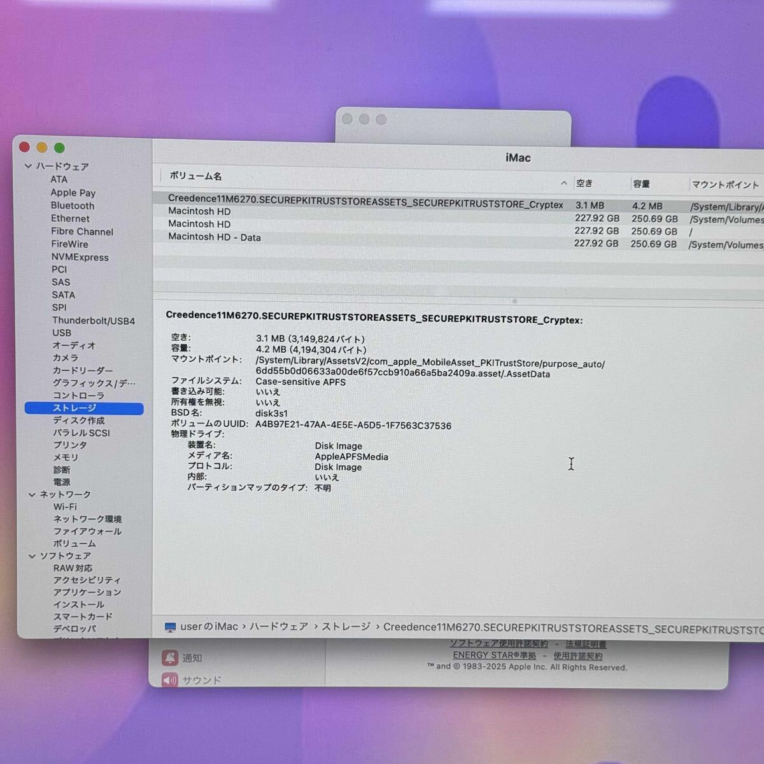Select スマートカード in the sidebar
764x764 pixels.
coord(83,616)
